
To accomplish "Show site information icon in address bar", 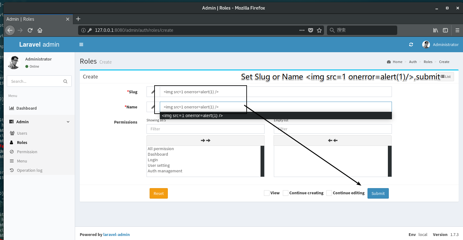I will tap(83, 30).
